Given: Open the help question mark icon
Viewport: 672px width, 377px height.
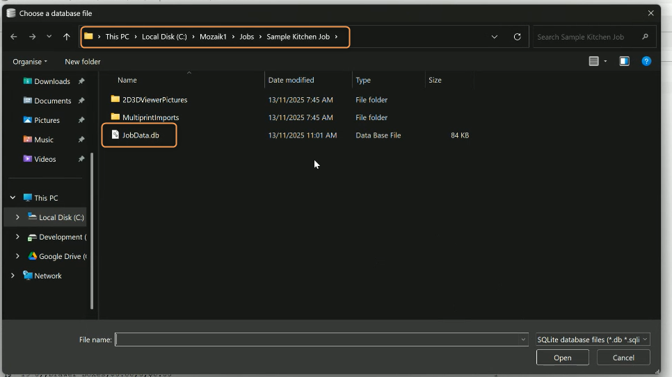Looking at the screenshot, I should 646,61.
